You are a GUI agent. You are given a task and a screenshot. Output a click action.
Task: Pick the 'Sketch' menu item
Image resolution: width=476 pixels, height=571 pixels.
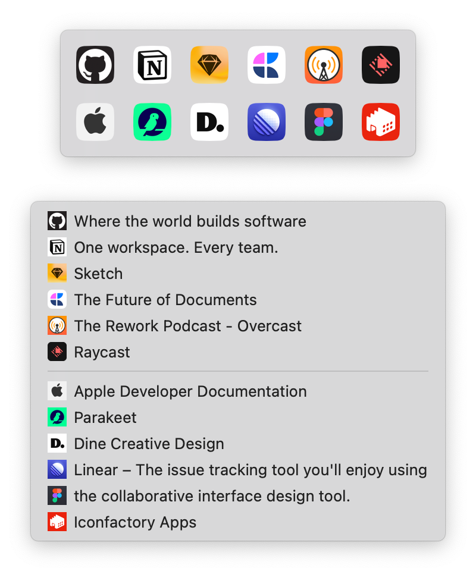click(x=238, y=273)
